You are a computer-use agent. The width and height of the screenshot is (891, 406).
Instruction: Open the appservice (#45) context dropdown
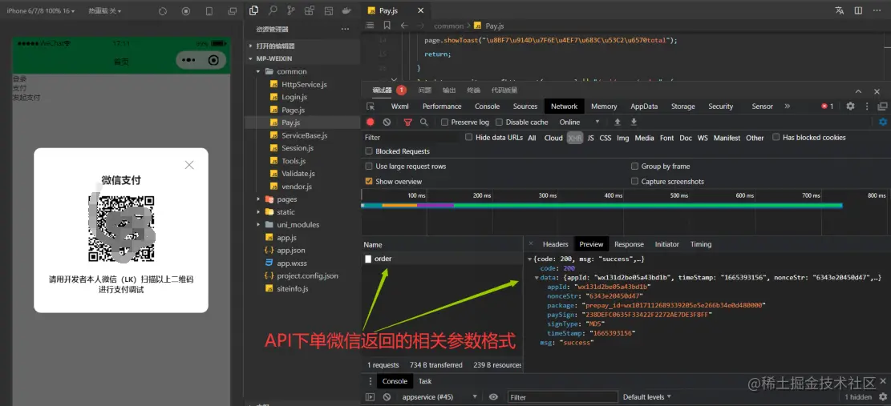[x=439, y=397]
